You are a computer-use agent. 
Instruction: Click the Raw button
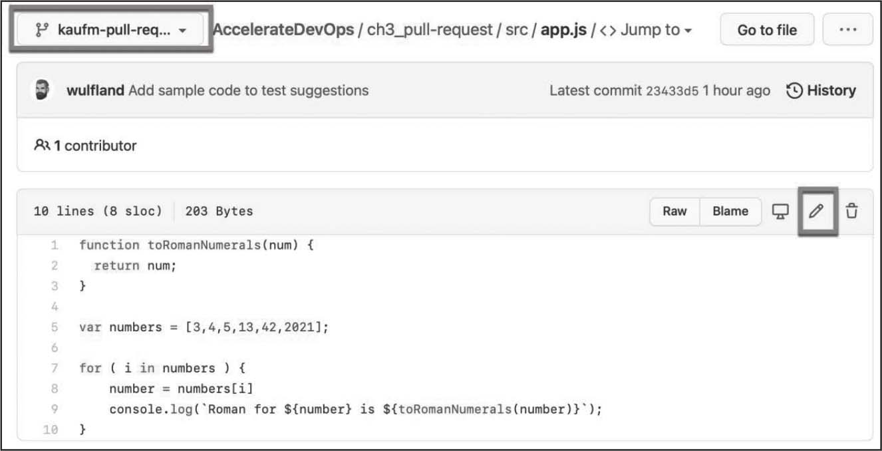click(x=674, y=212)
